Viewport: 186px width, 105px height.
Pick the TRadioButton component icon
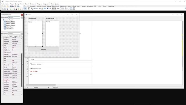tap(50, 8)
